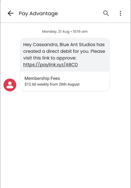
Task: Open search in the Pay Advantage conversation
Action: coord(106,13)
